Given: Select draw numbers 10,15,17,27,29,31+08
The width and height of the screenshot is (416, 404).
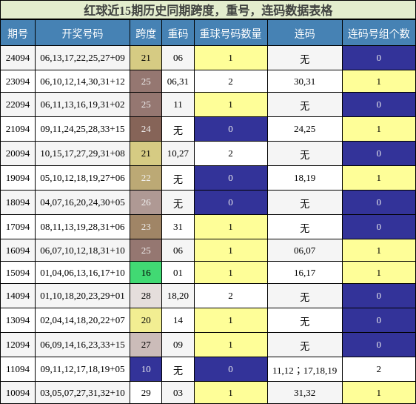Looking at the screenshot, I should point(82,153).
